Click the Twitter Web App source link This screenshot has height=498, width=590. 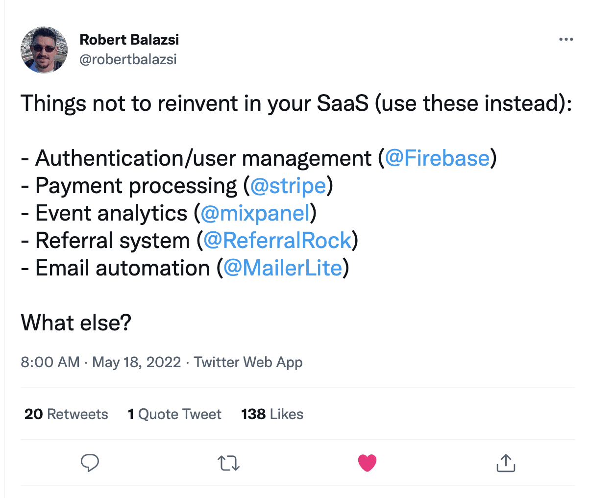(248, 362)
